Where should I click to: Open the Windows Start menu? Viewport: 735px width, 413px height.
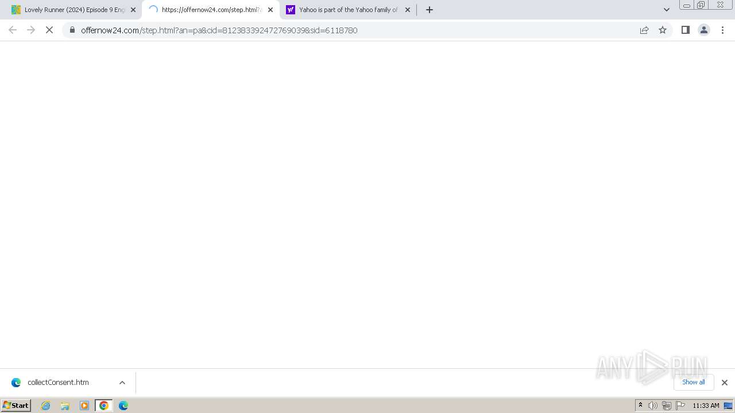(x=16, y=406)
